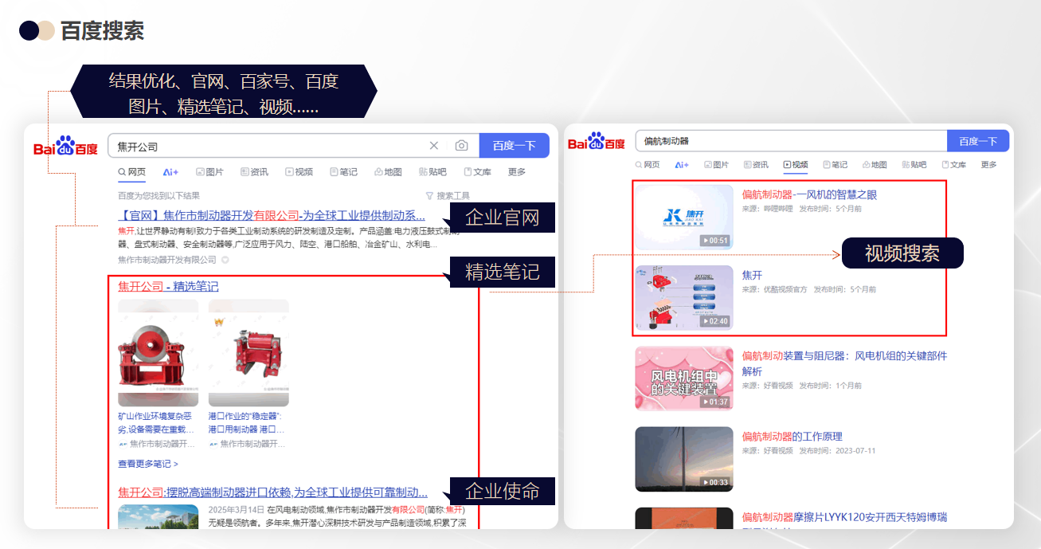Select 笔记 tab in the 偏航制动器 page
The width and height of the screenshot is (1041, 549).
point(835,165)
